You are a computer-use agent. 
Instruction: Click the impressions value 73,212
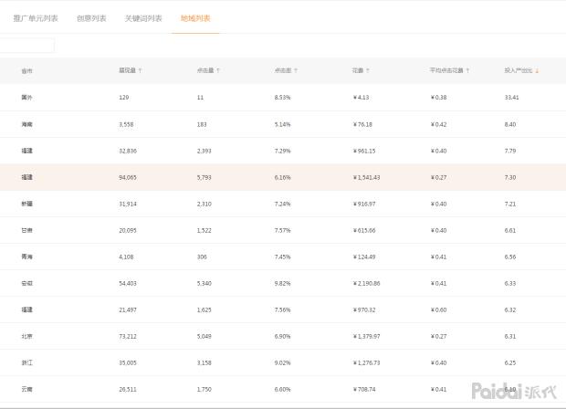tap(128, 337)
